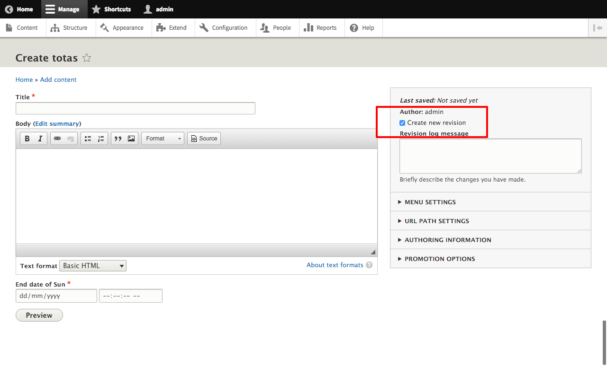Click the Preview button
607x366 pixels.
click(39, 315)
